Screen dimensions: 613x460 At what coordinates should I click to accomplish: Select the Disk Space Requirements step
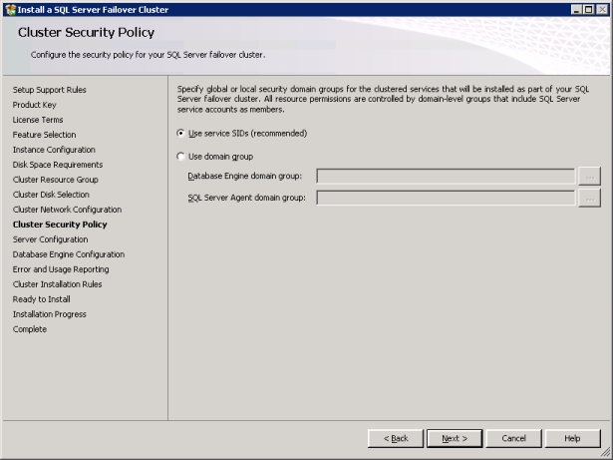tap(58, 165)
